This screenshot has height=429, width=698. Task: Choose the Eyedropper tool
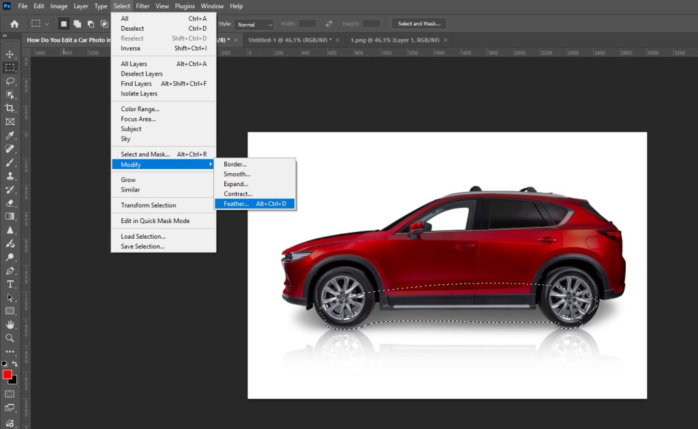pyautogui.click(x=10, y=135)
